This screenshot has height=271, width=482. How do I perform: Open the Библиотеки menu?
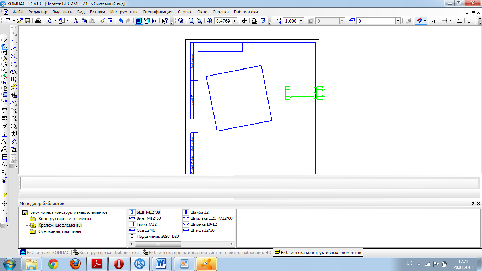(246, 12)
